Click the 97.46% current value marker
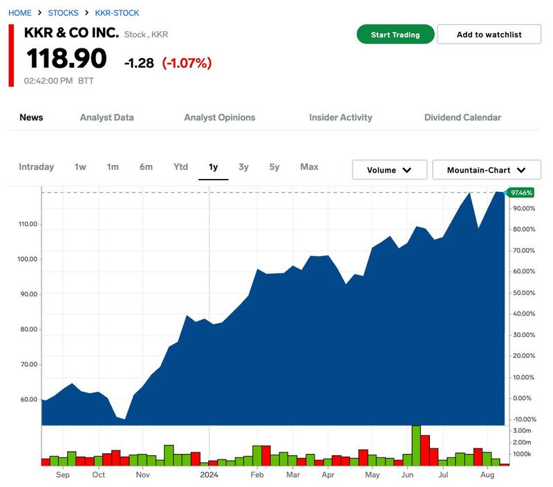 tap(521, 193)
